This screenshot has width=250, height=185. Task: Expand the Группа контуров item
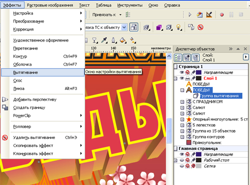point(182,137)
